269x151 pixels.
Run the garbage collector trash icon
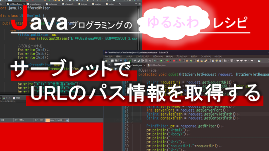67,120
